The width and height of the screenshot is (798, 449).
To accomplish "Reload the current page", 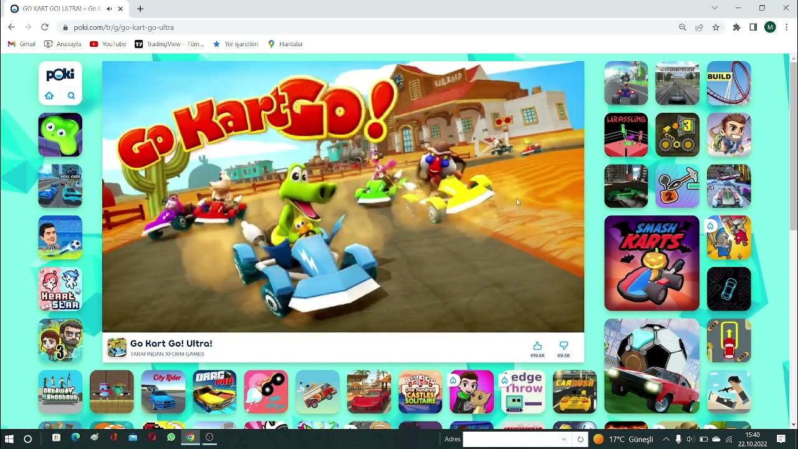I will pyautogui.click(x=45, y=27).
